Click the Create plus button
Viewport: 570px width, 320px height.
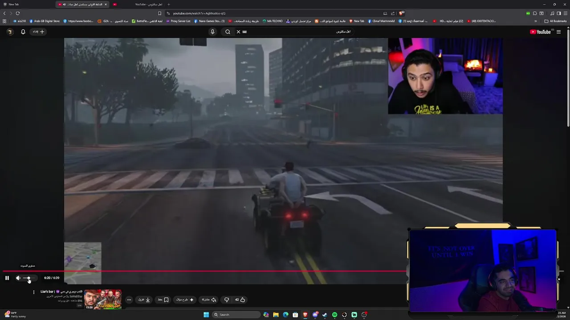(x=39, y=32)
